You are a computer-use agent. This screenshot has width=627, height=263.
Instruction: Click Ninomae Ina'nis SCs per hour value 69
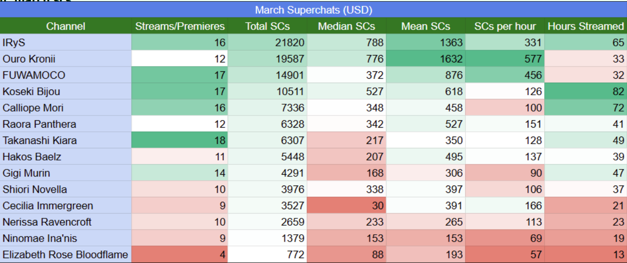(505, 238)
